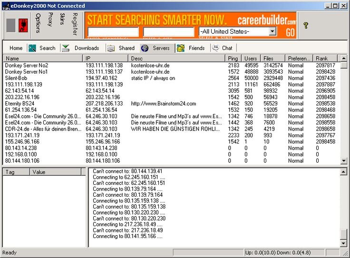The height and width of the screenshot is (258, 350).
Task: Select the Eternity BS24 server row
Action: tap(171, 104)
